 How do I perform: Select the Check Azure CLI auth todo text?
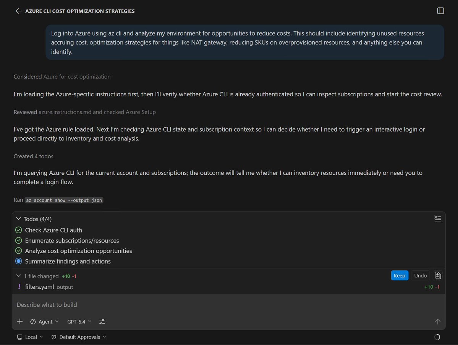(53, 230)
